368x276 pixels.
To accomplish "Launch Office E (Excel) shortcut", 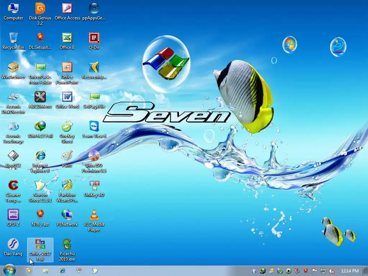I will pos(67,41).
